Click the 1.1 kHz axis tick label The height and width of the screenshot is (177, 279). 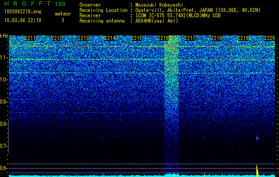4,58
